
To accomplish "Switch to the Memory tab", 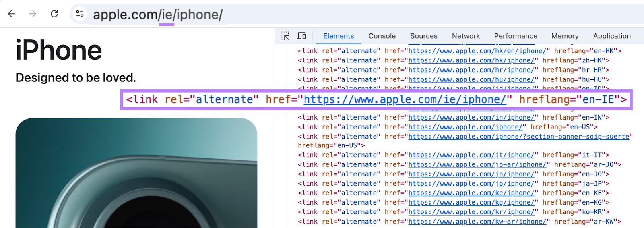I will [x=565, y=36].
